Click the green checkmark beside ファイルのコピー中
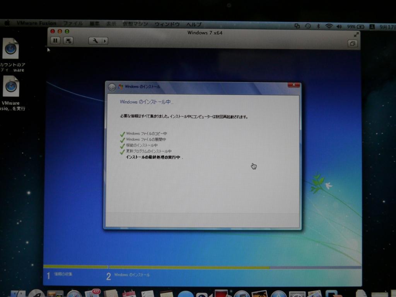 pyautogui.click(x=123, y=134)
